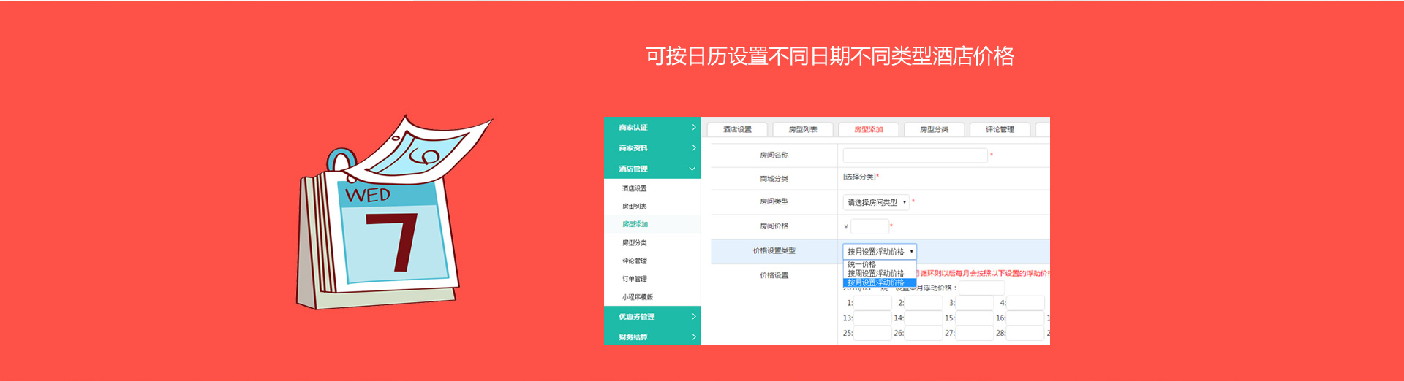Open the 请选择房间类型 dropdown
Screen dimensions: 1404x381
[876, 202]
